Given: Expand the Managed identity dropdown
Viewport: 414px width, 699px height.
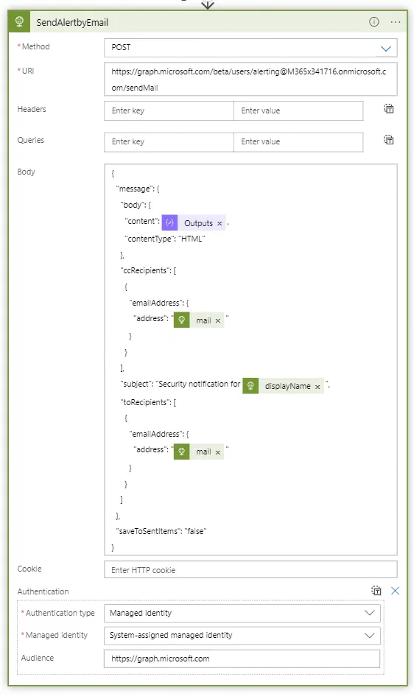Looking at the screenshot, I should click(242, 635).
